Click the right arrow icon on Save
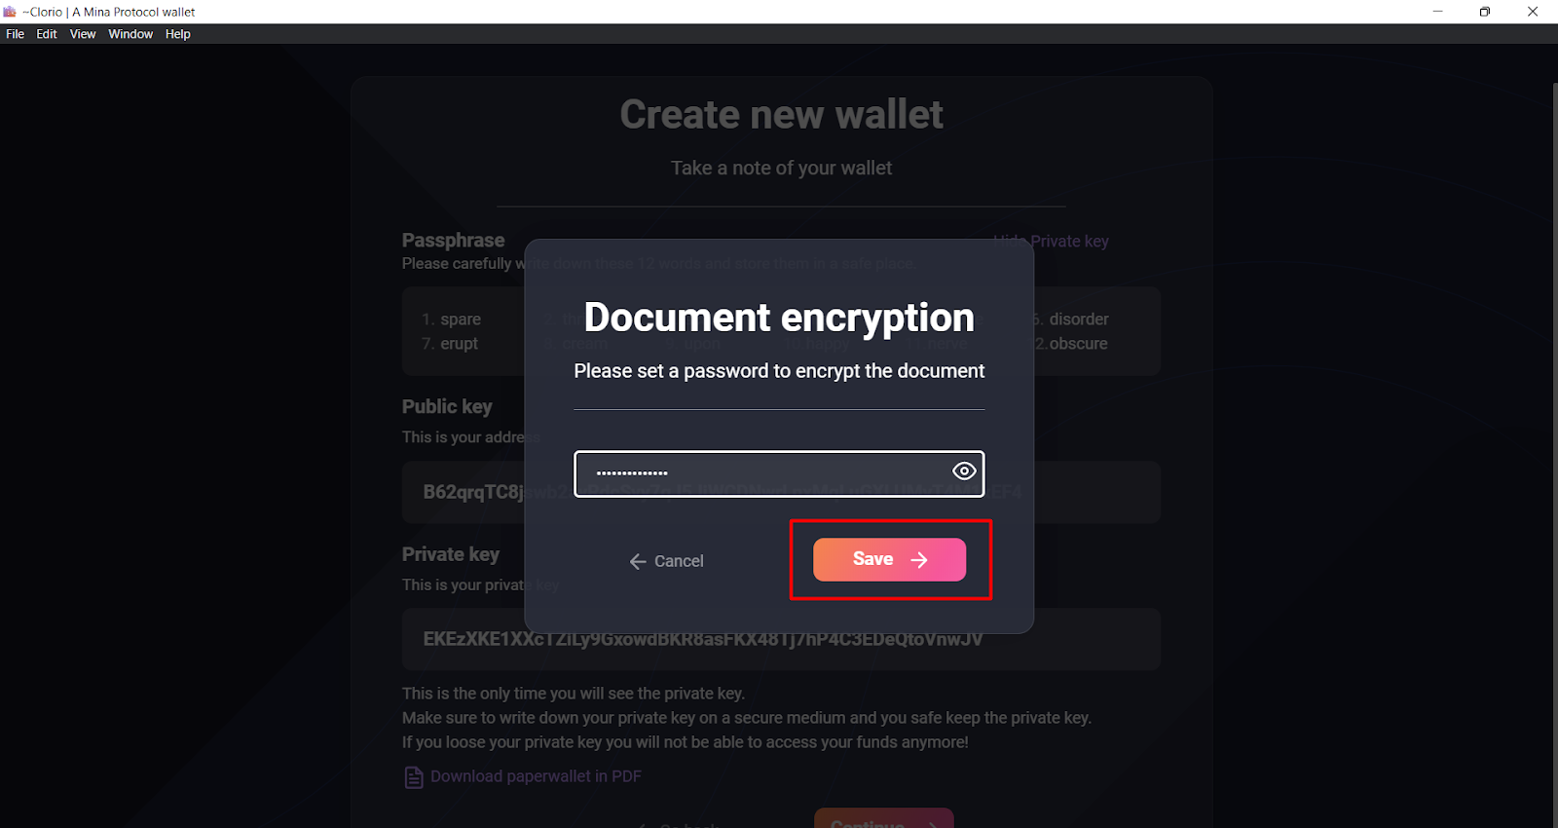 [x=919, y=559]
